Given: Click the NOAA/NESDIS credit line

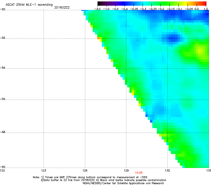Looking at the screenshot, I should pyautogui.click(x=123, y=183).
